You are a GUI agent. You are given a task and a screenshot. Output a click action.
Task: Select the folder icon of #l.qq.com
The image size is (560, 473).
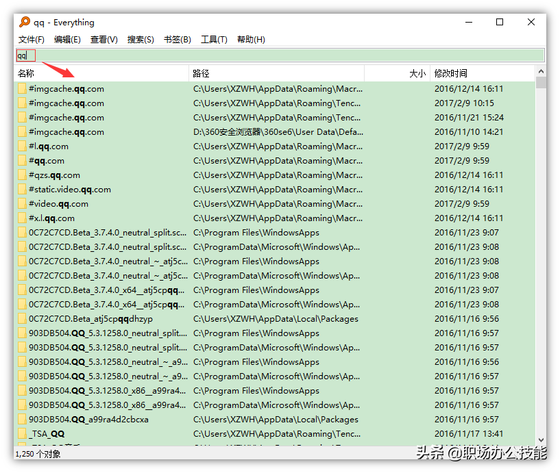click(x=22, y=146)
